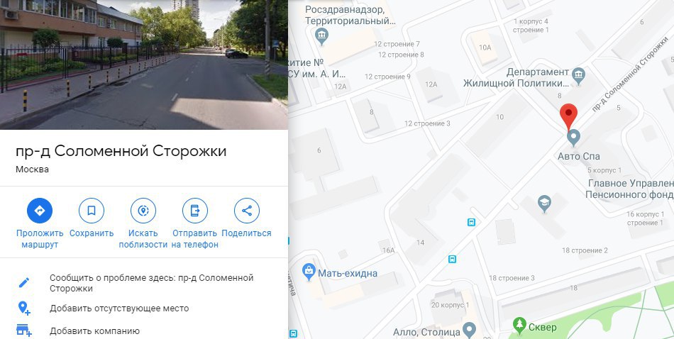674x339 pixels.
Task: Click the bus stop icon near 16А
Action: point(452,259)
